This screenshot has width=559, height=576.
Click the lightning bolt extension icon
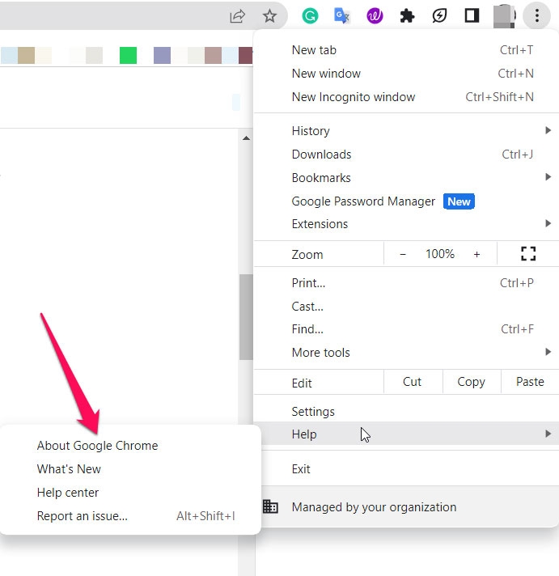[439, 16]
